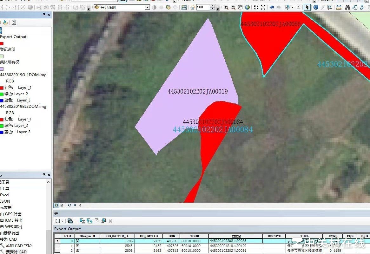
Task: Click the ZDDM column header
Action: (x=235, y=236)
